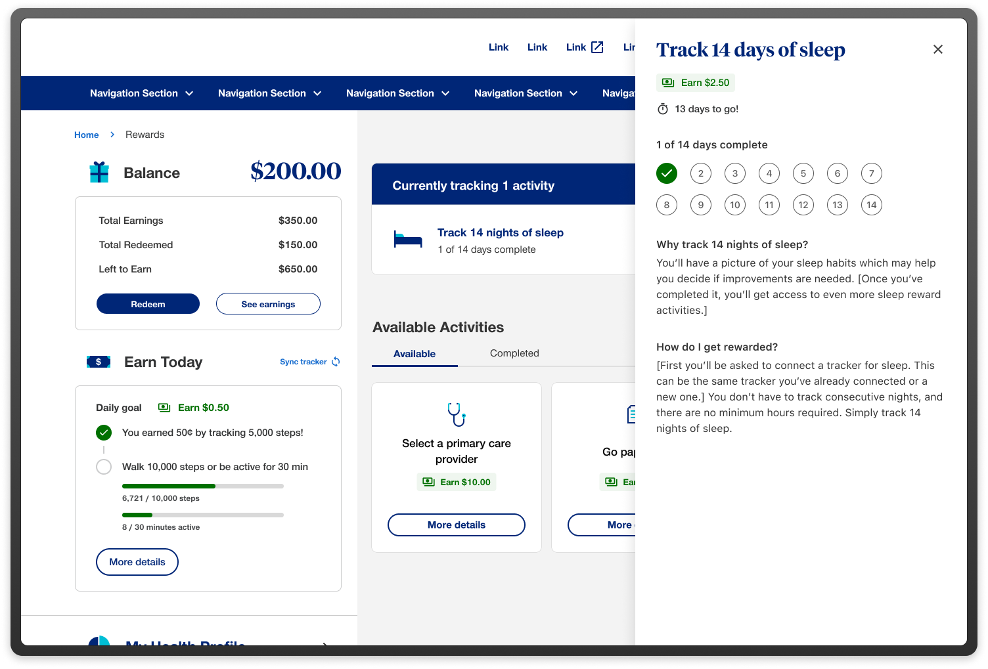Click the stopwatch icon showing 13 days to go

click(x=663, y=108)
